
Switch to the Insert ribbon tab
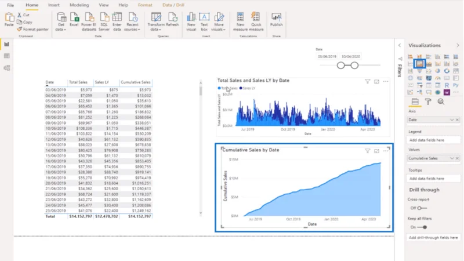click(x=53, y=5)
